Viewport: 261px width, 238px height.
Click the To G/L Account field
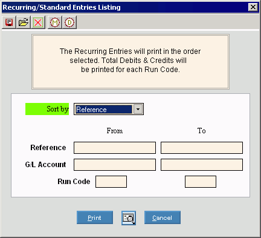[x=202, y=165]
